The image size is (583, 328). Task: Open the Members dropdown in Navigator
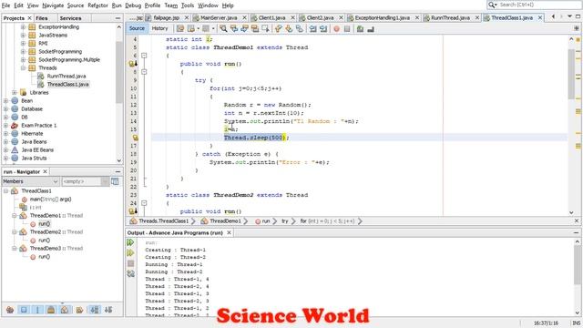(30, 181)
